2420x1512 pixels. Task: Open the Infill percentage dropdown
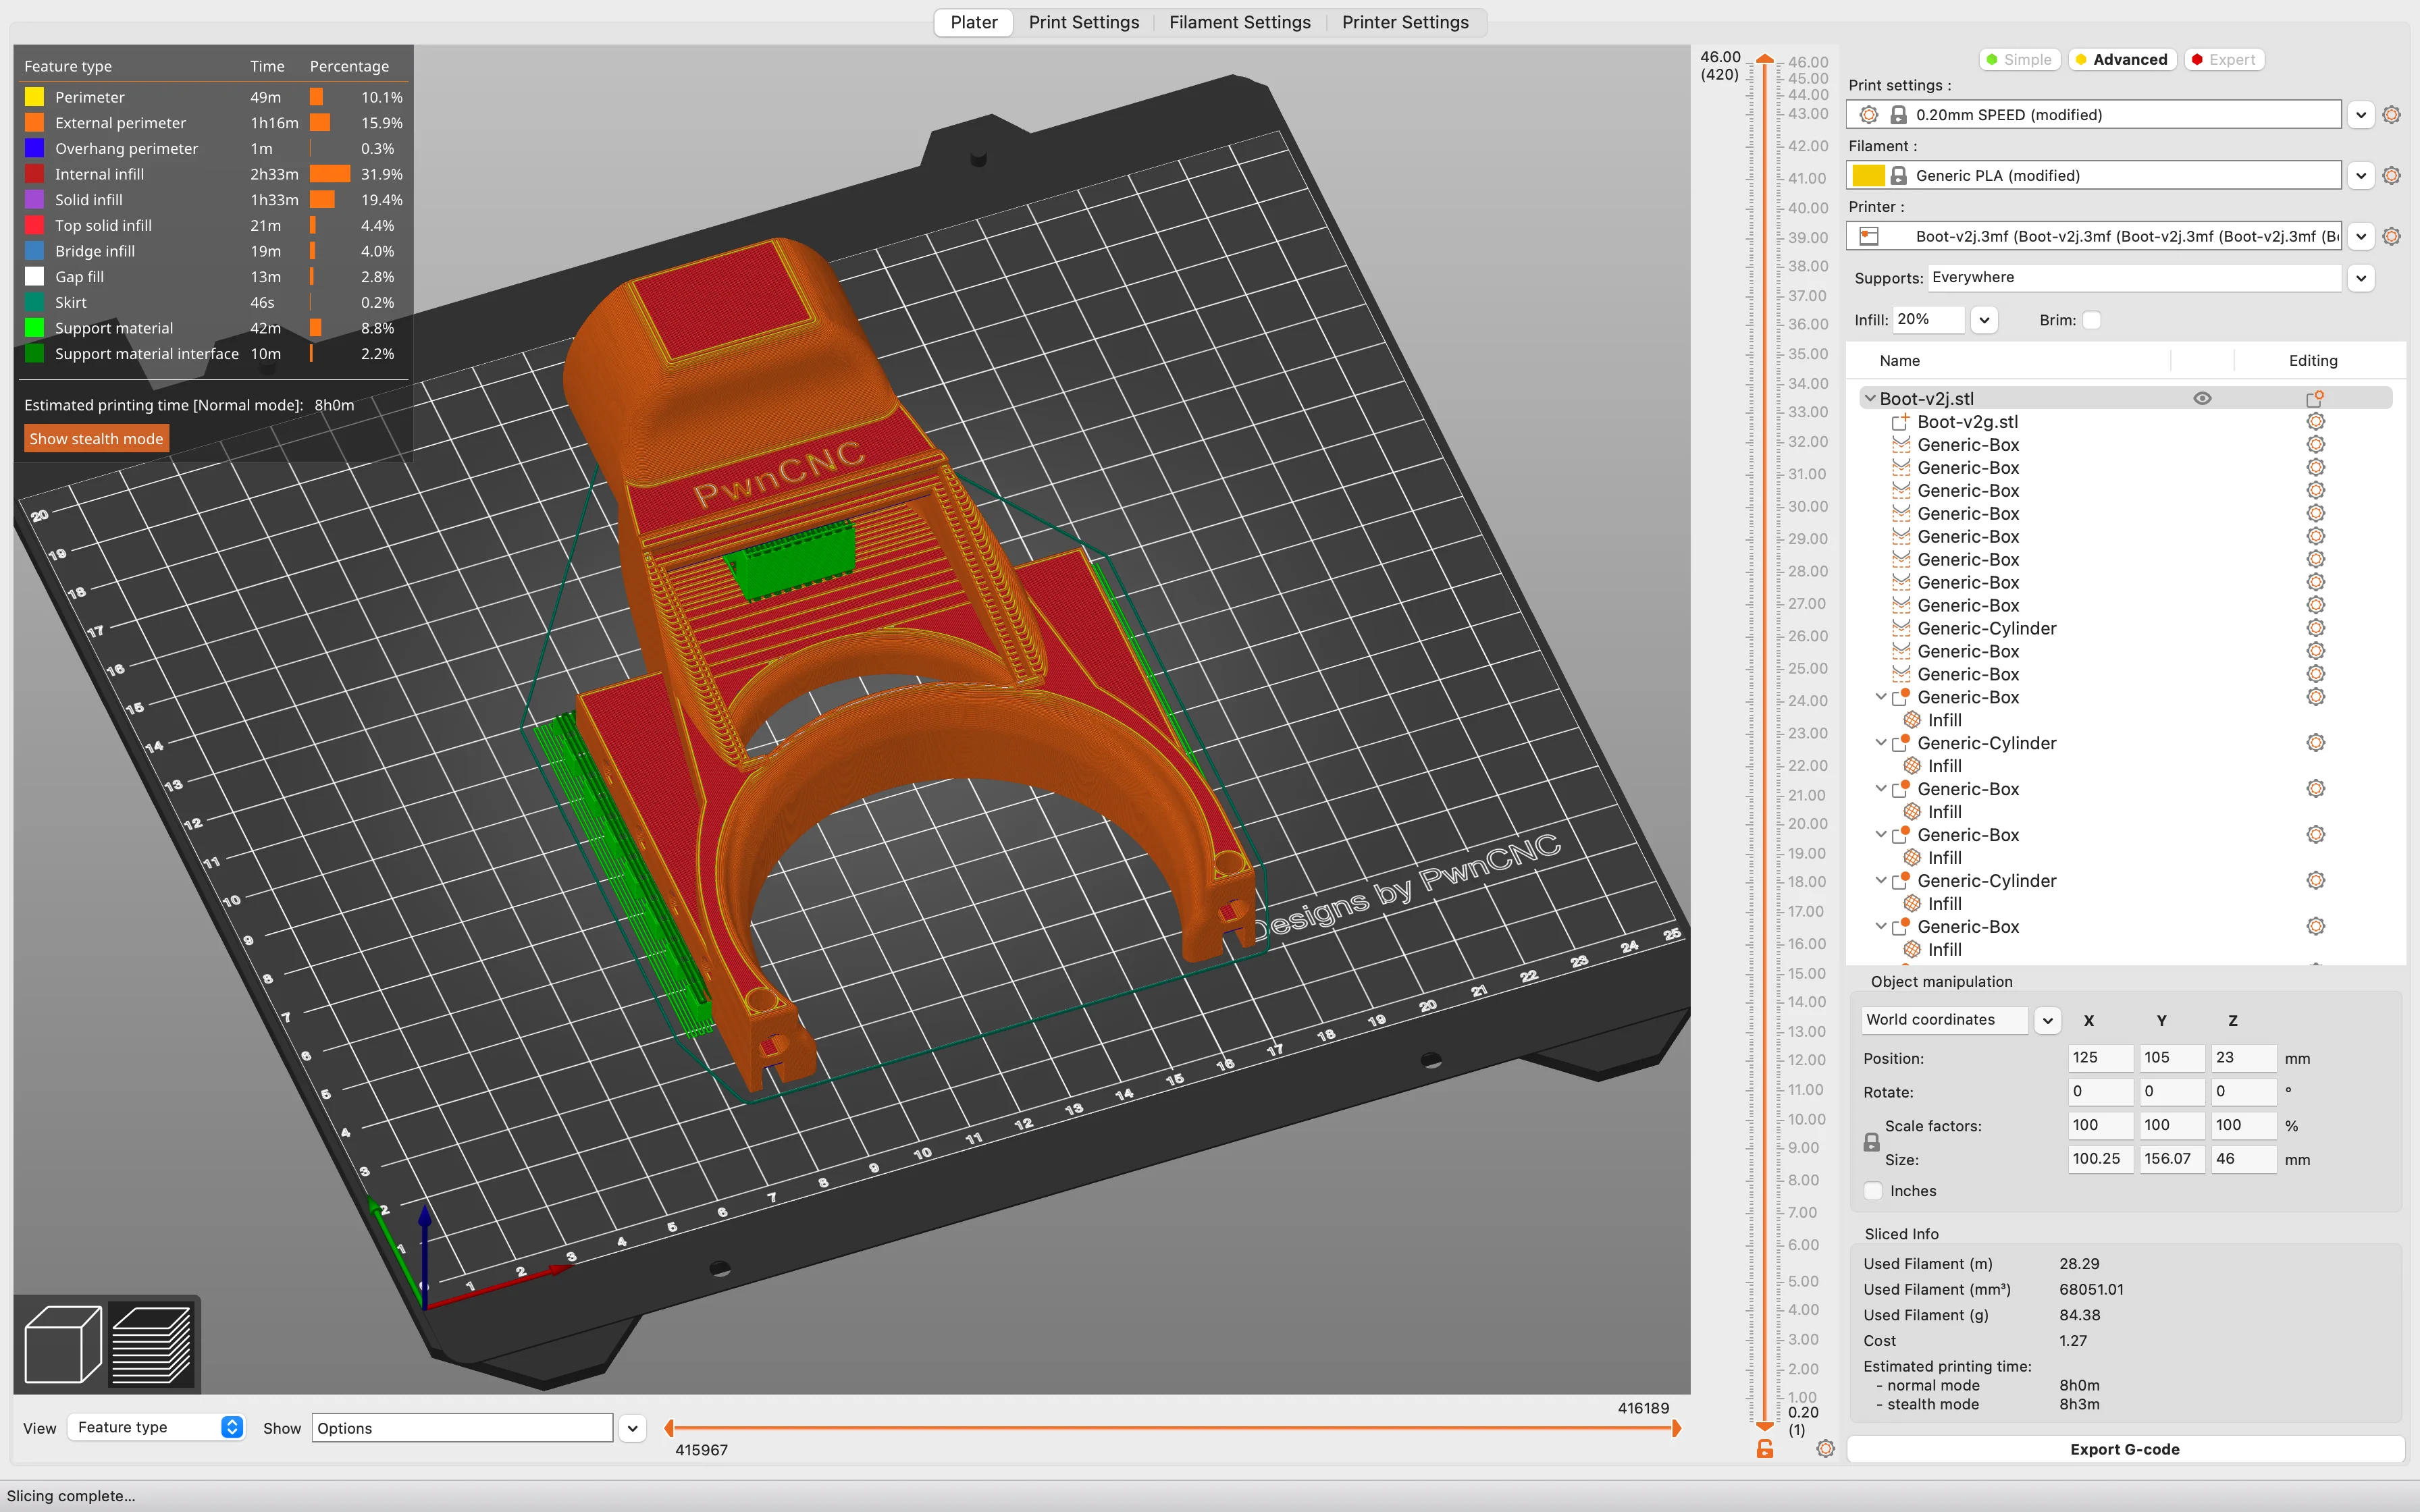pyautogui.click(x=1985, y=320)
